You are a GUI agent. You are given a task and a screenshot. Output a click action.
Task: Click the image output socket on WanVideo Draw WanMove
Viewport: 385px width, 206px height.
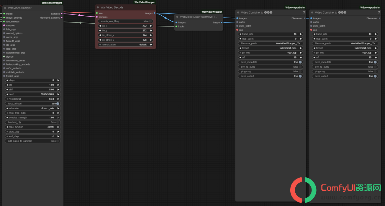pyautogui.click(x=222, y=22)
